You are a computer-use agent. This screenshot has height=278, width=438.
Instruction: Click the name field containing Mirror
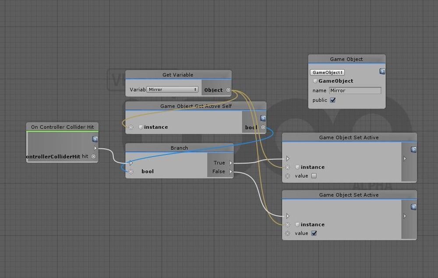[x=355, y=91]
